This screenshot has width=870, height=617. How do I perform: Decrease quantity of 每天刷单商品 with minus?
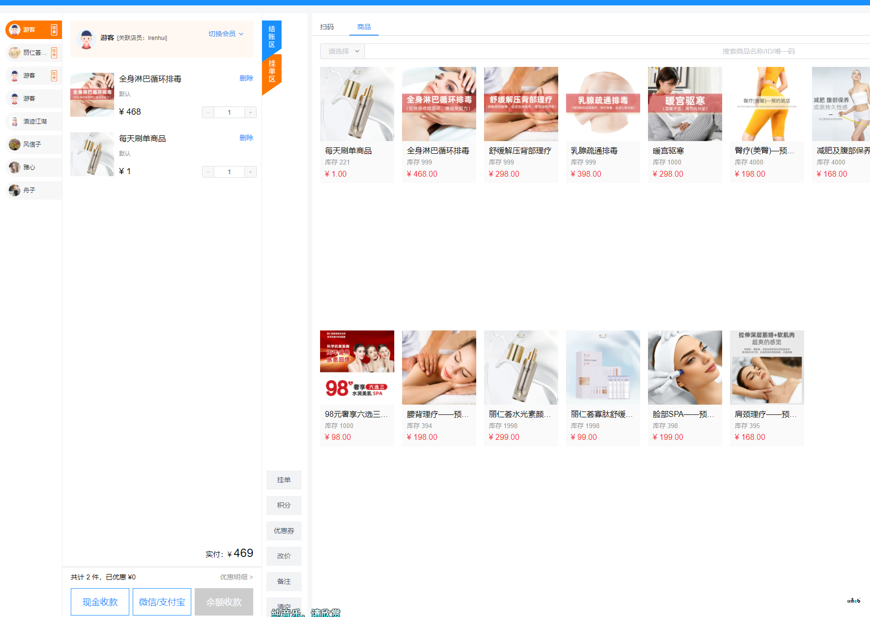click(208, 172)
